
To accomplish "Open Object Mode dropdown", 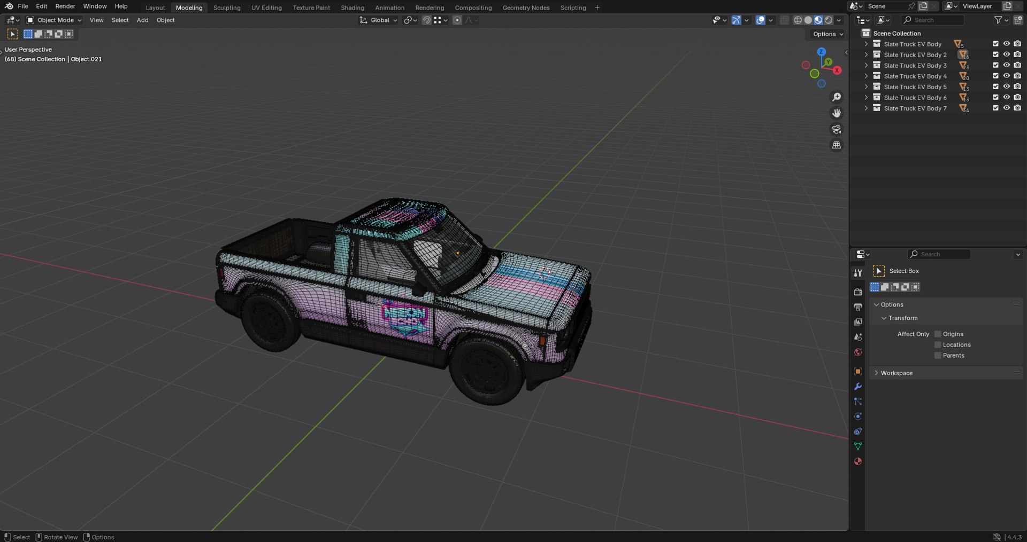I will (x=54, y=20).
